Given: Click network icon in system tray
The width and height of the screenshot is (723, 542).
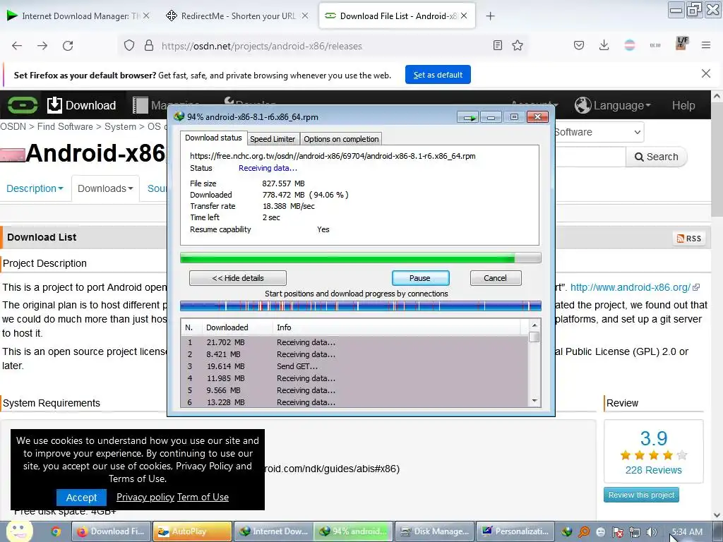Looking at the screenshot, I should click(x=635, y=532).
